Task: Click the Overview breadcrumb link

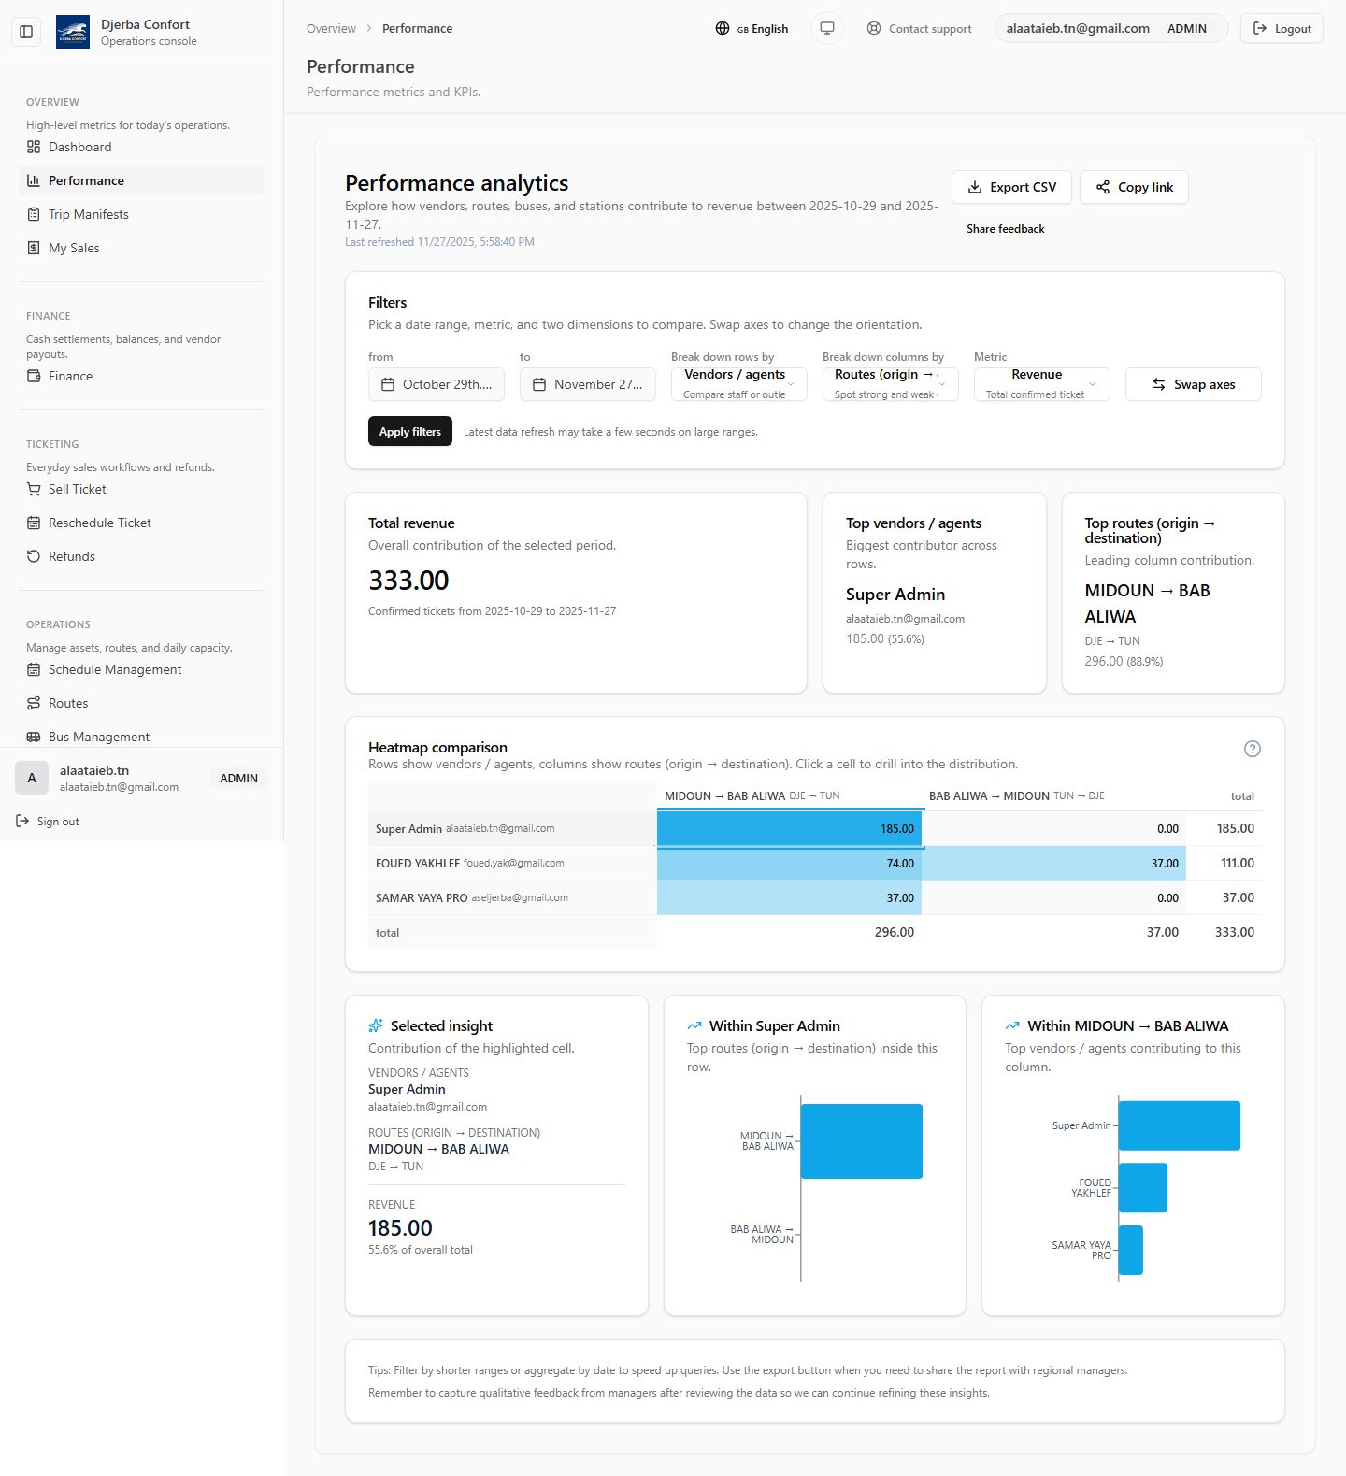Action: point(331,29)
